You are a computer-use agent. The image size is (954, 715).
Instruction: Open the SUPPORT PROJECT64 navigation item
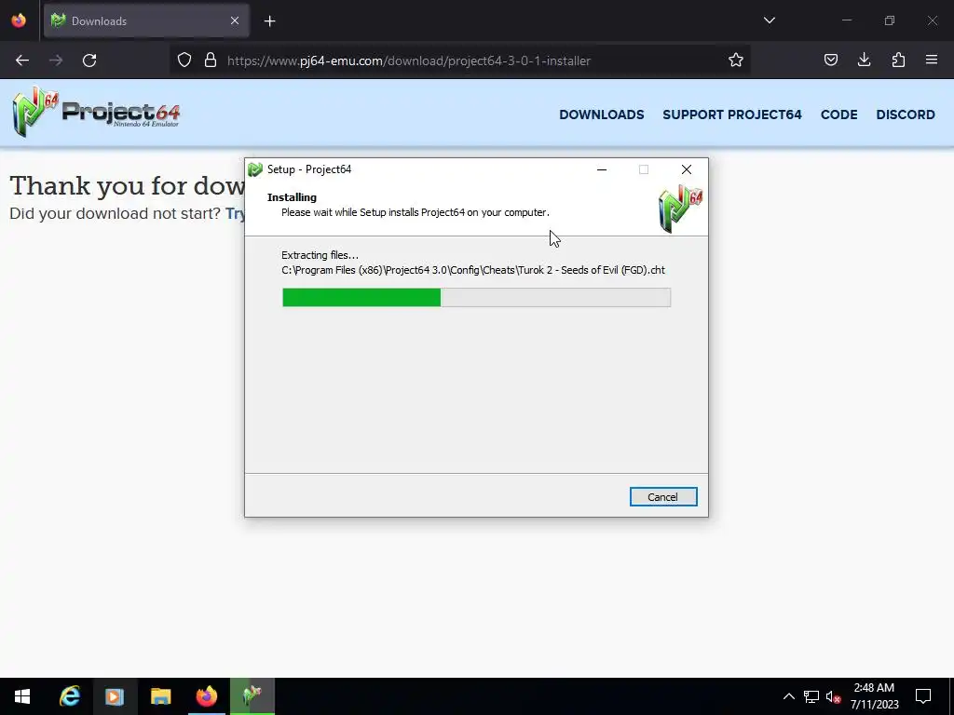pyautogui.click(x=732, y=115)
